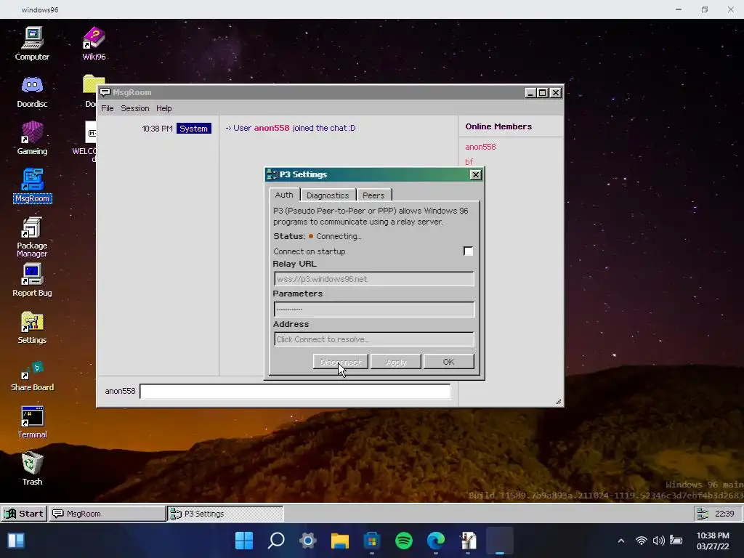Viewport: 744px width, 558px height.
Task: Open Package Manager desktop icon
Action: (32, 237)
